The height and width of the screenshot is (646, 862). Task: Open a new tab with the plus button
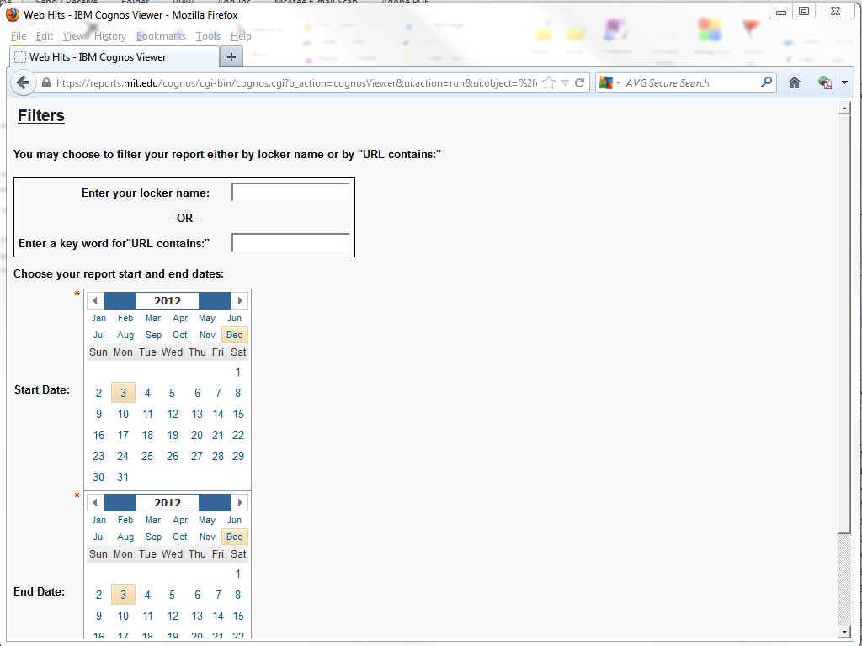point(231,56)
